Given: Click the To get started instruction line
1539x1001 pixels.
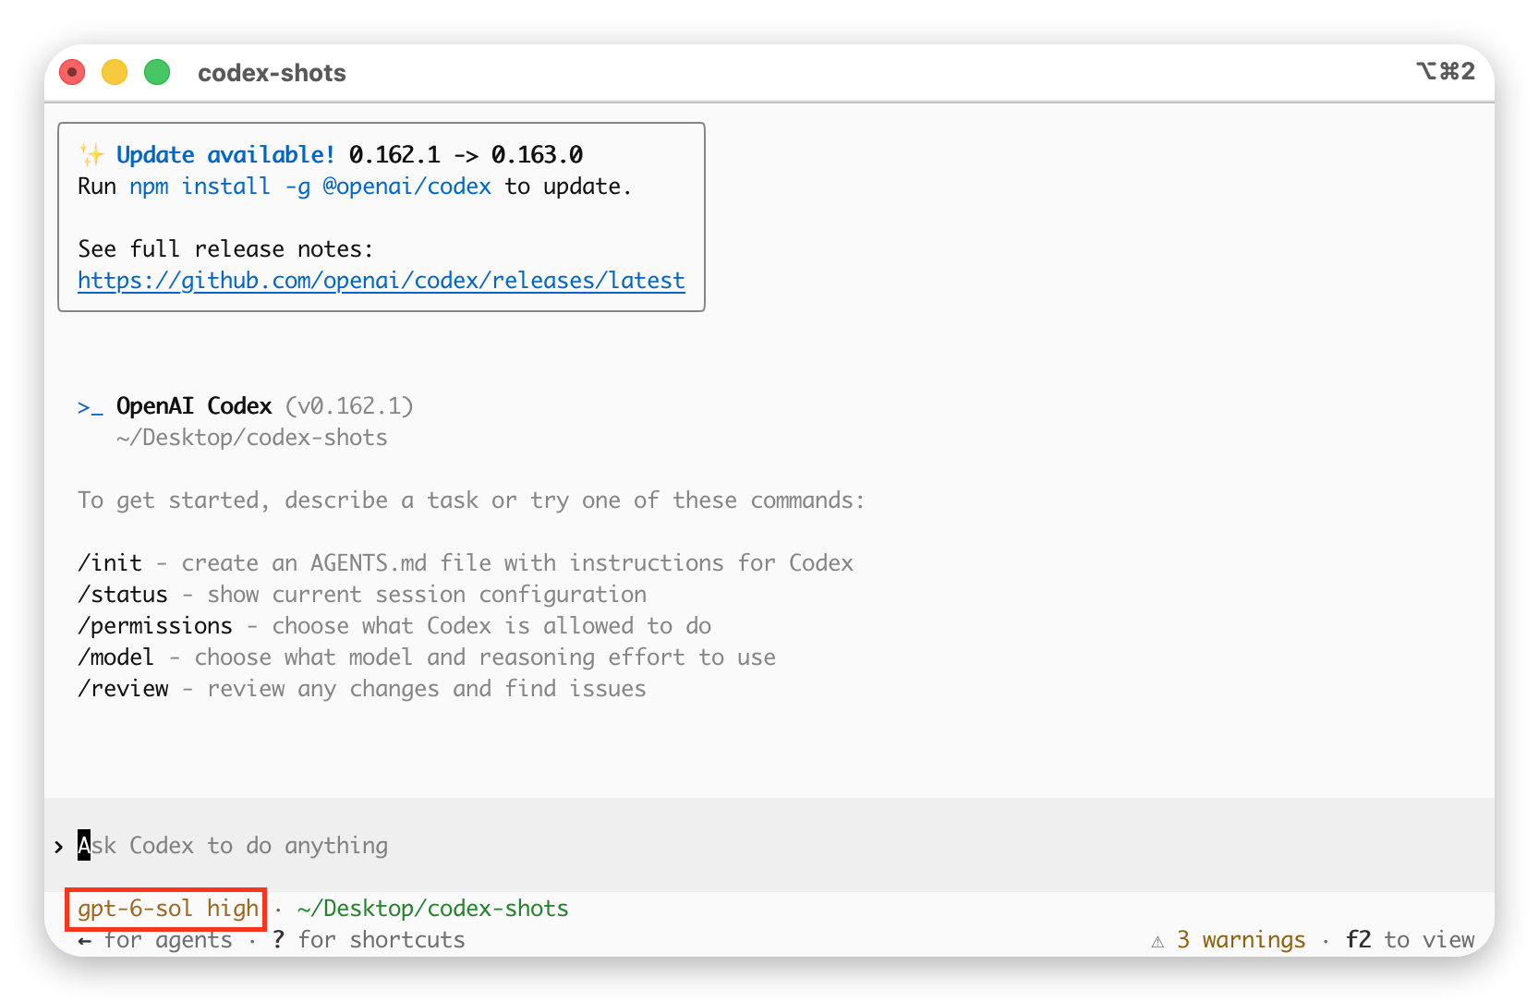Looking at the screenshot, I should tap(471, 500).
